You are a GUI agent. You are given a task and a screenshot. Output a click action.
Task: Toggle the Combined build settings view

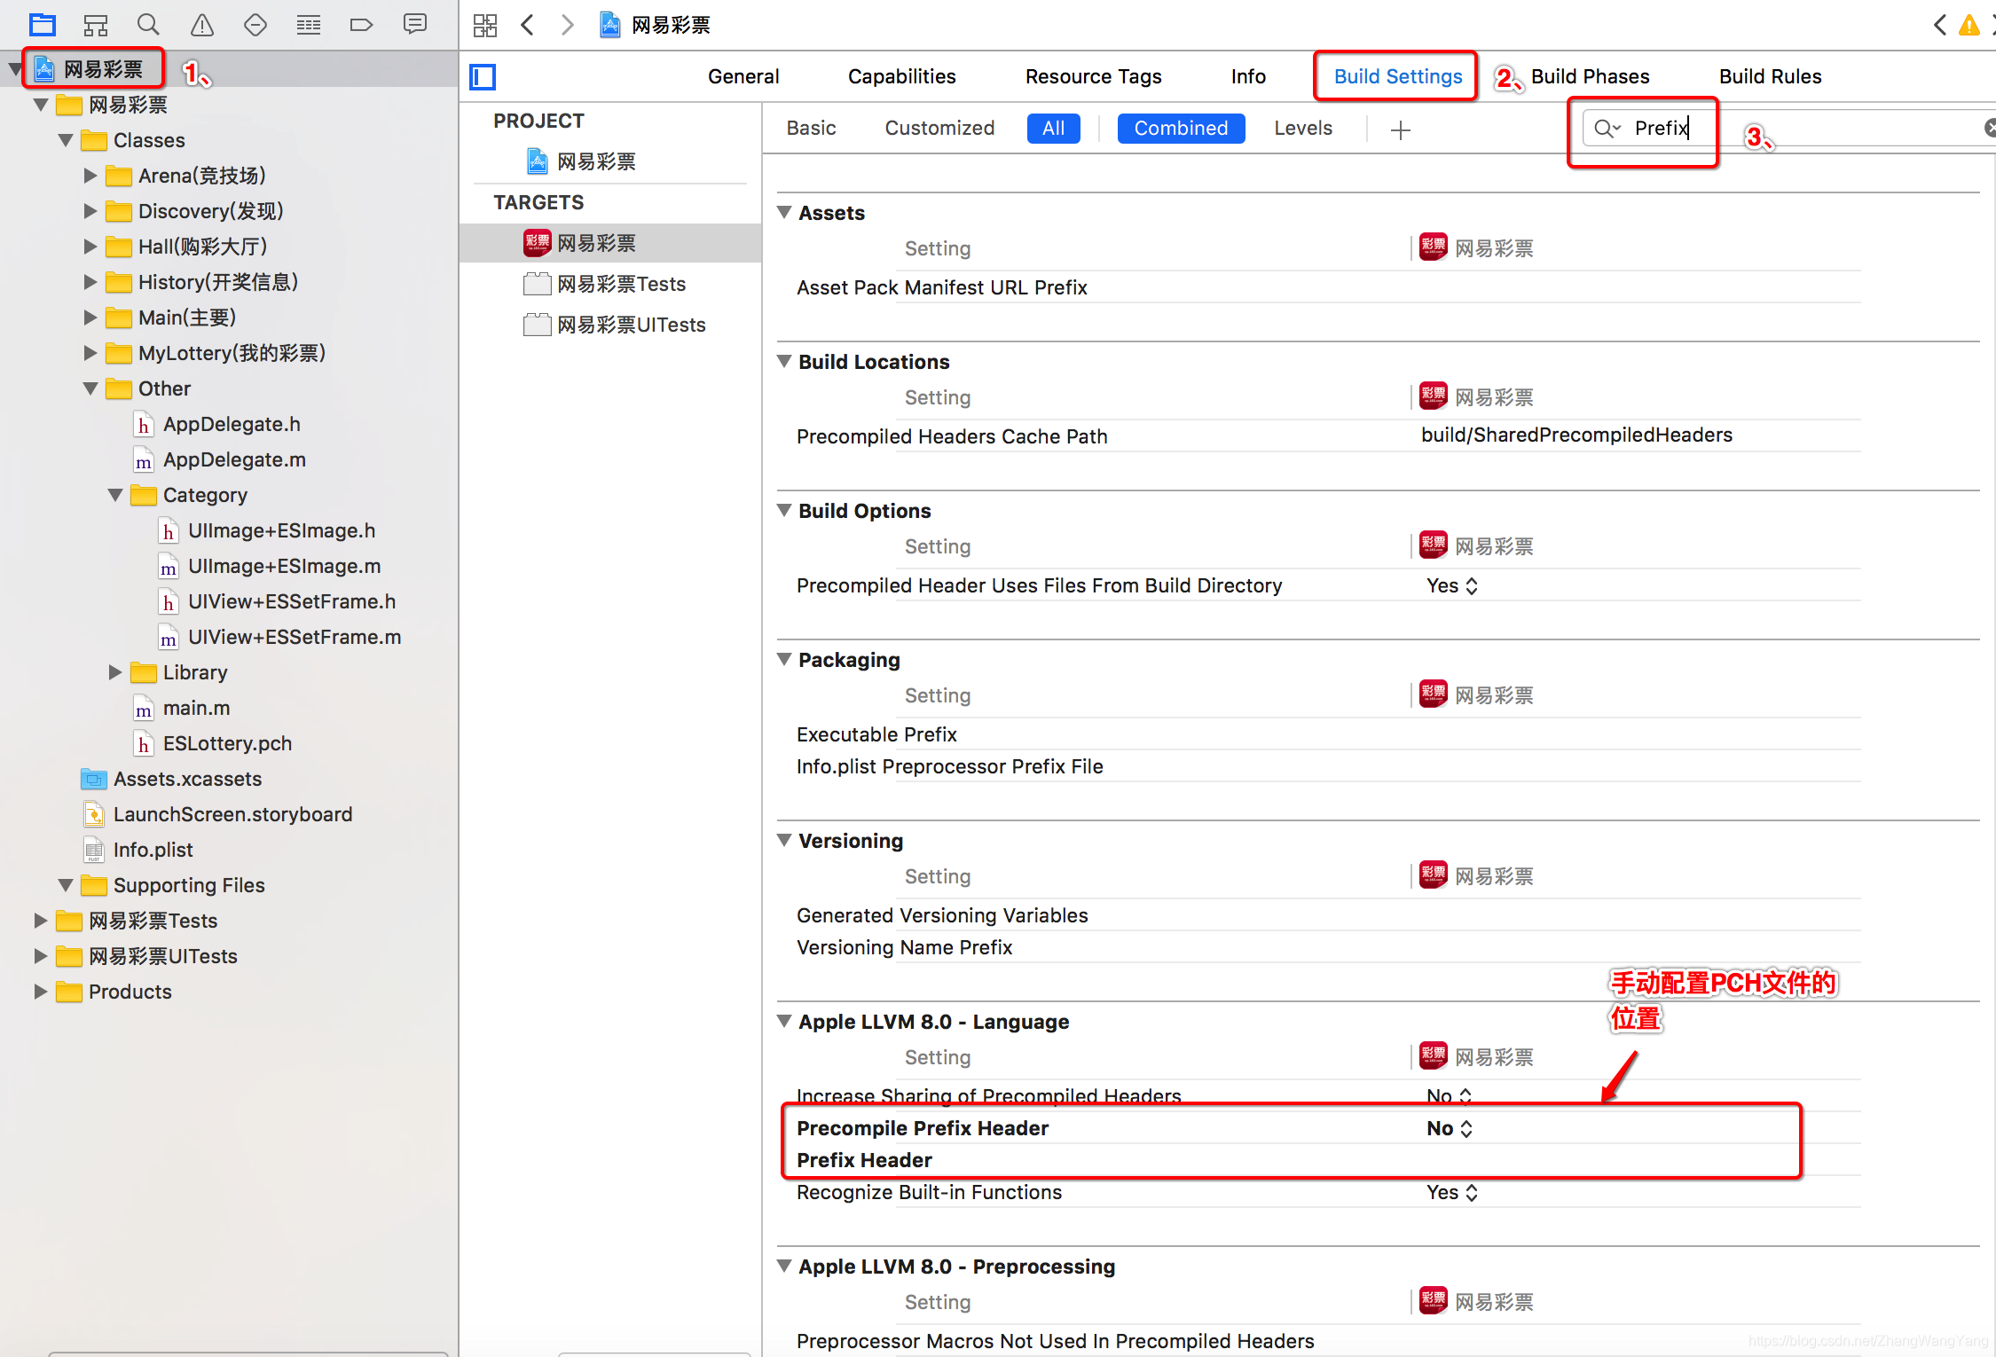coord(1182,126)
